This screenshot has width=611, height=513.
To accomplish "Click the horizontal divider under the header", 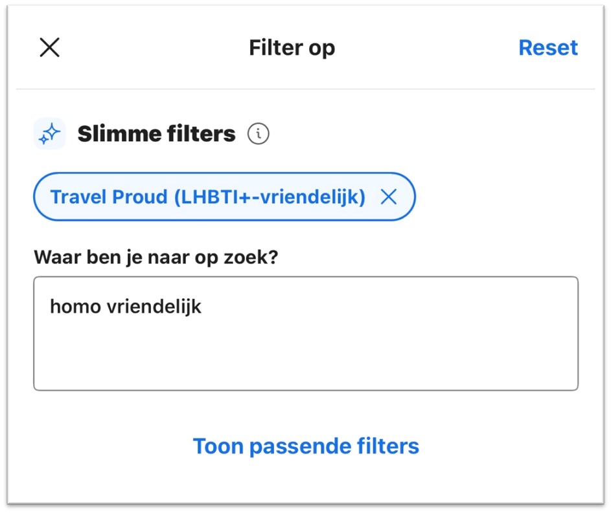I will [x=305, y=89].
